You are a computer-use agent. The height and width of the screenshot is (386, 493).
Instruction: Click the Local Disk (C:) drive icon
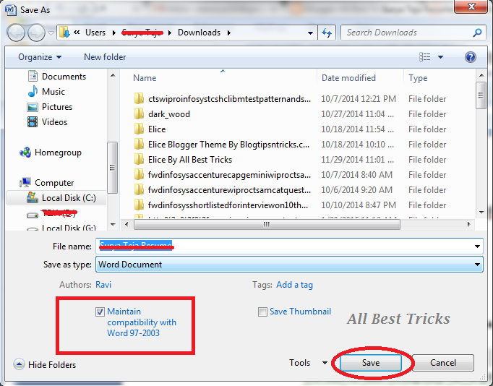coord(33,197)
